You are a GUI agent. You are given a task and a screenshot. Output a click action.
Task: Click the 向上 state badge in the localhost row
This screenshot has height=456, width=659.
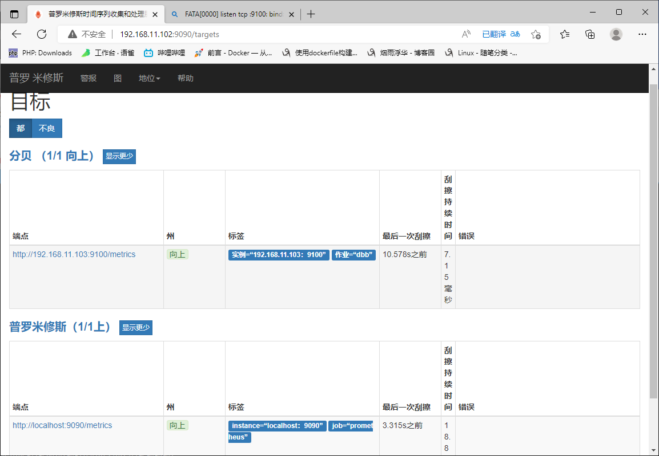click(x=178, y=425)
